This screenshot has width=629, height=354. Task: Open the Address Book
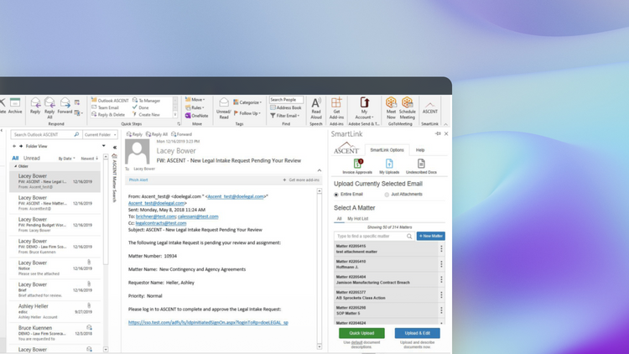pyautogui.click(x=286, y=107)
